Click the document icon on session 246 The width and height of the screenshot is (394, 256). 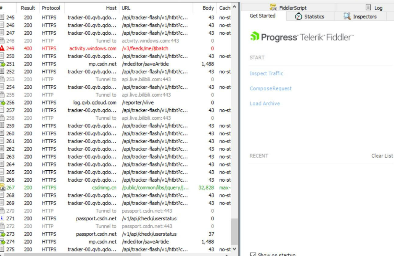[2, 25]
